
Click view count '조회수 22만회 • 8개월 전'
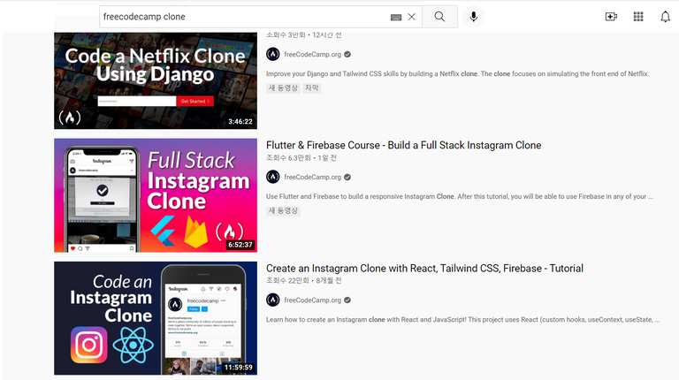[304, 280]
